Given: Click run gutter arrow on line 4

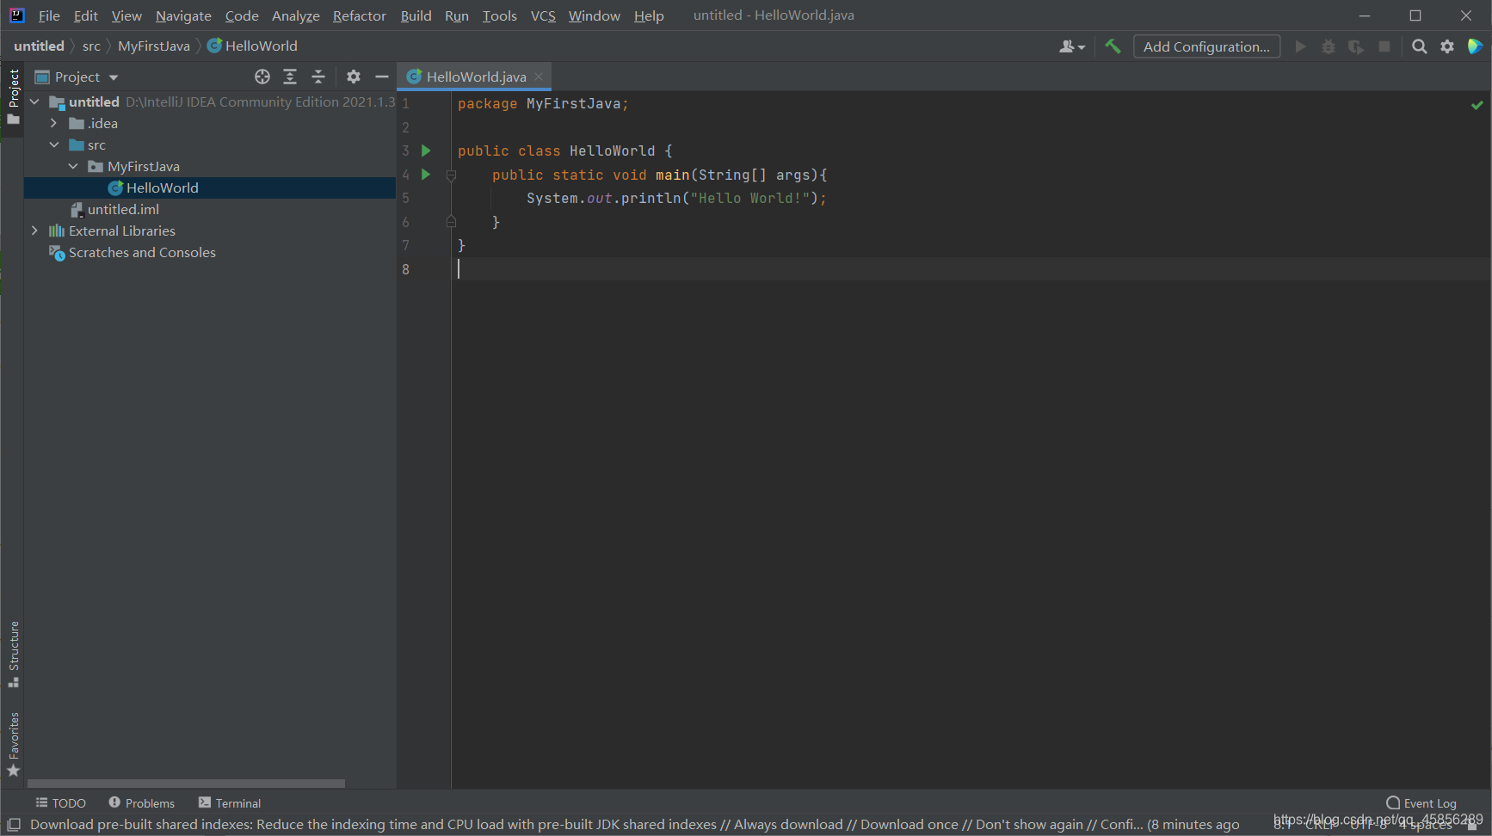Looking at the screenshot, I should click(425, 175).
